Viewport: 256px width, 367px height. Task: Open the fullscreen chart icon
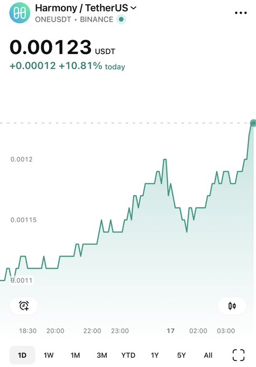point(239,355)
